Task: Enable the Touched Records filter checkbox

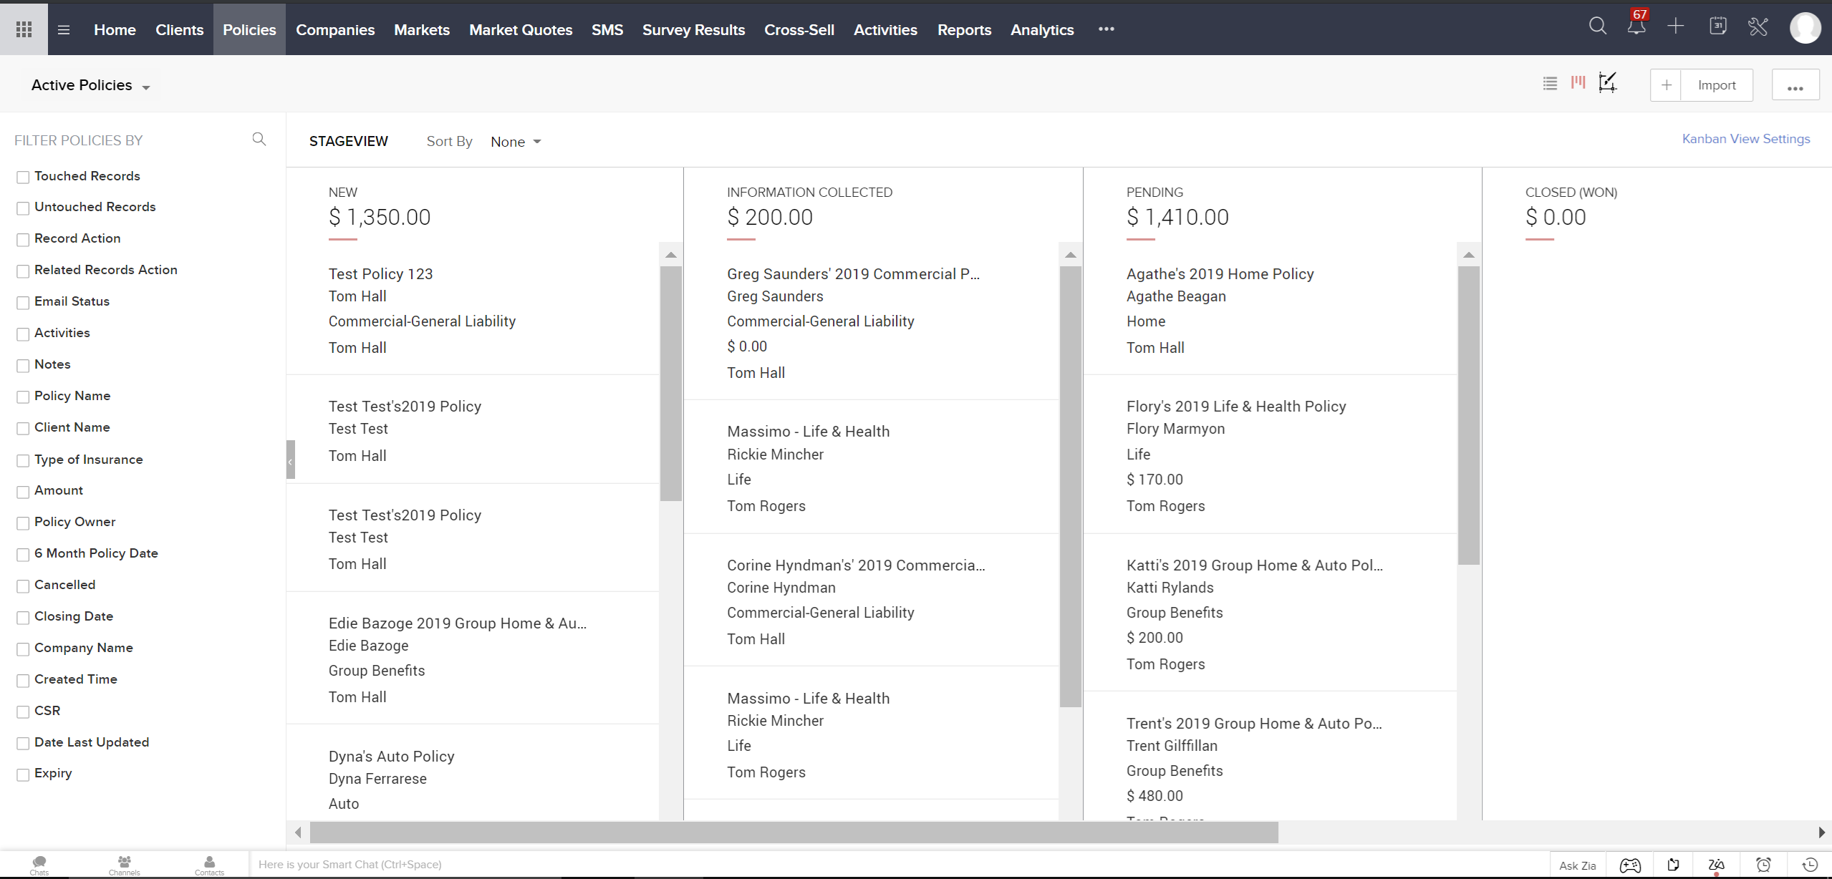Action: (23, 177)
